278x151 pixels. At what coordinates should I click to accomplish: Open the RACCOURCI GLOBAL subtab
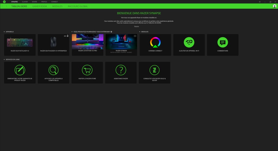78,6
